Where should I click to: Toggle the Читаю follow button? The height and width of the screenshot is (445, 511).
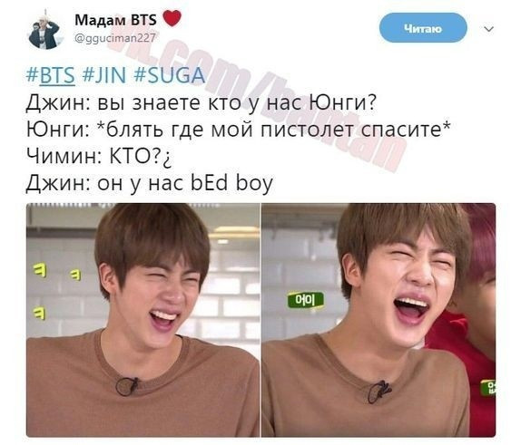(423, 28)
